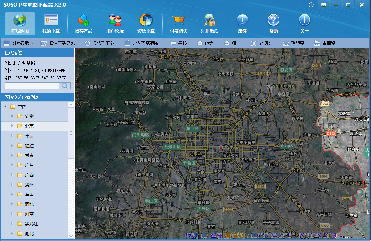Screen dimensions: 371x241
Task: Select 河北 in the region list
Action: tap(29, 204)
